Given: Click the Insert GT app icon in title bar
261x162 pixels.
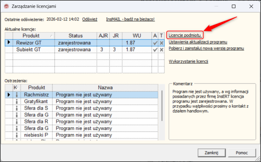Looking at the screenshot, I should [7, 6].
